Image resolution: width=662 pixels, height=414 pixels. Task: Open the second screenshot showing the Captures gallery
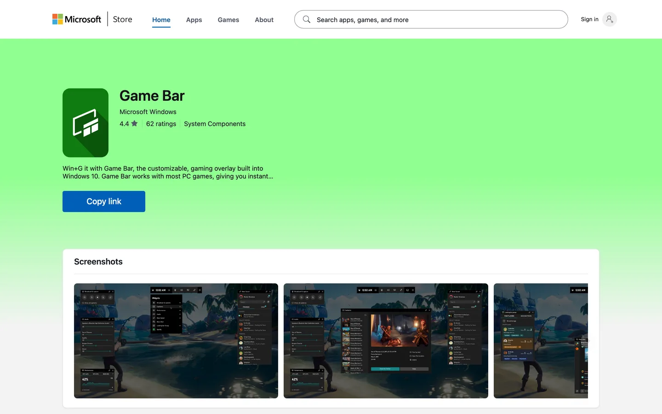(386, 341)
